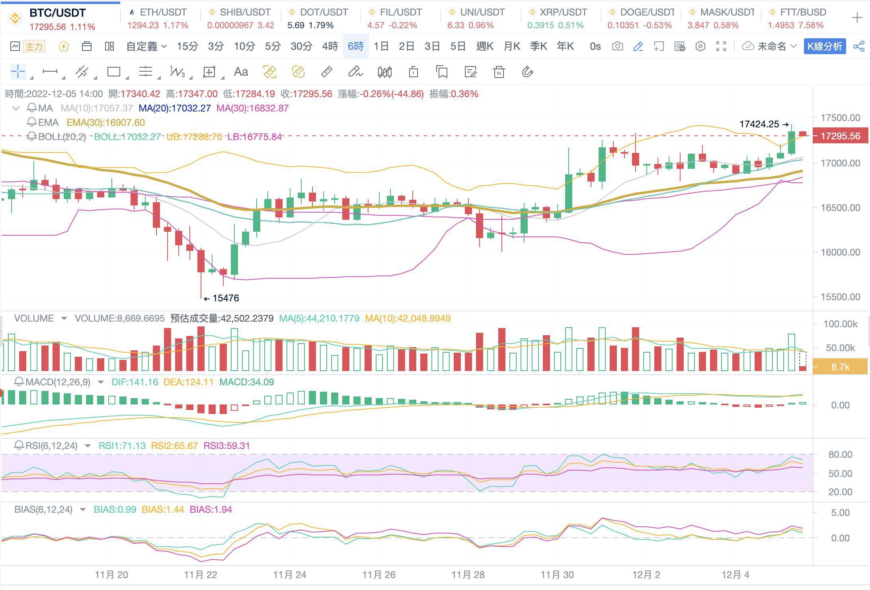
Task: Collapse the MA indicators chevron
Action: coord(16,108)
